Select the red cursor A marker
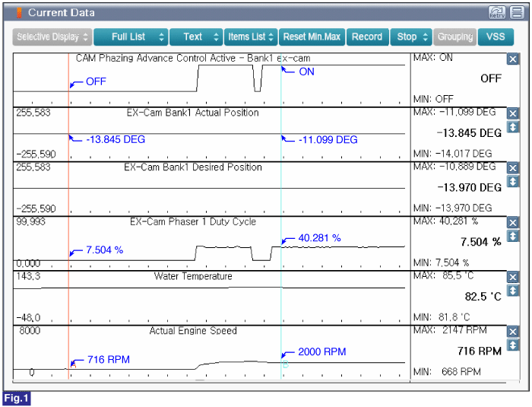 (x=73, y=365)
